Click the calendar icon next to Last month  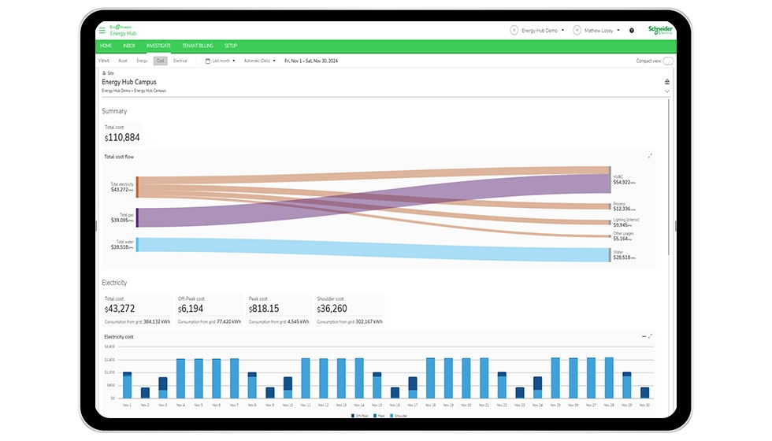point(208,61)
